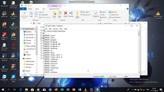
Task: Open the Notepad Format menu
Action: click(x=55, y=29)
